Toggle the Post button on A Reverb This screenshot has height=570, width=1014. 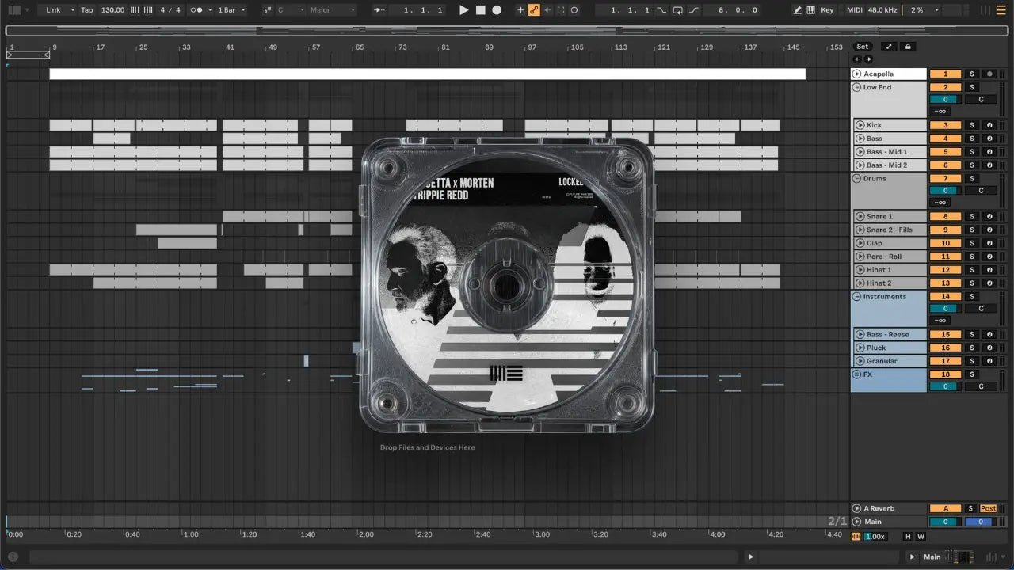(x=989, y=508)
